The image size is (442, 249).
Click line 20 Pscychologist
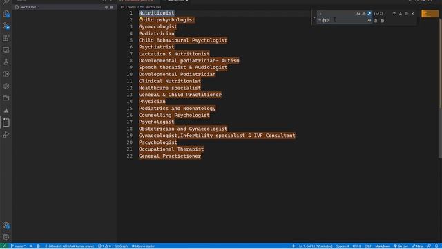(x=158, y=142)
